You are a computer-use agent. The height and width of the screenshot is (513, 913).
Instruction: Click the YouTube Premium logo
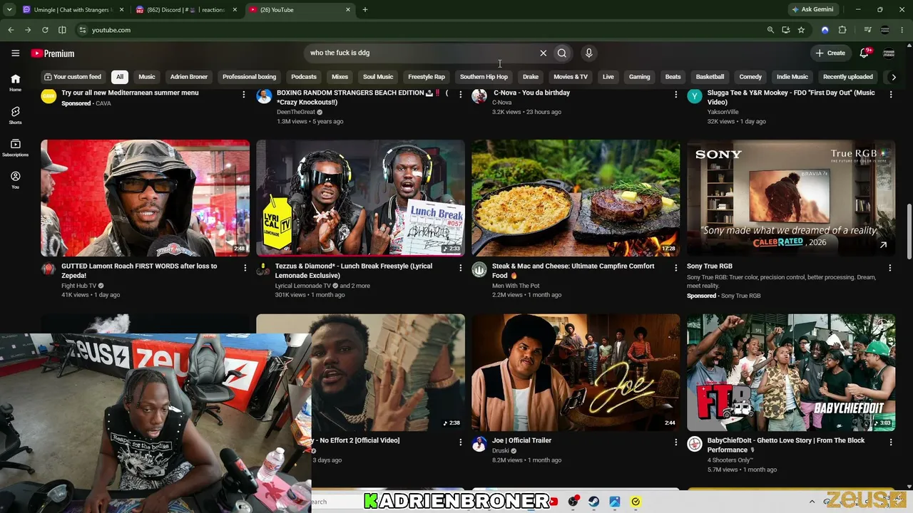(53, 53)
